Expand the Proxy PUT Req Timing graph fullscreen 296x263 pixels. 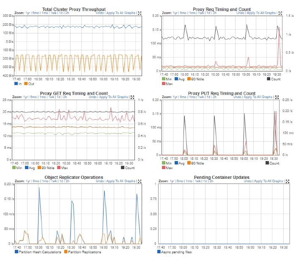[x=277, y=97]
